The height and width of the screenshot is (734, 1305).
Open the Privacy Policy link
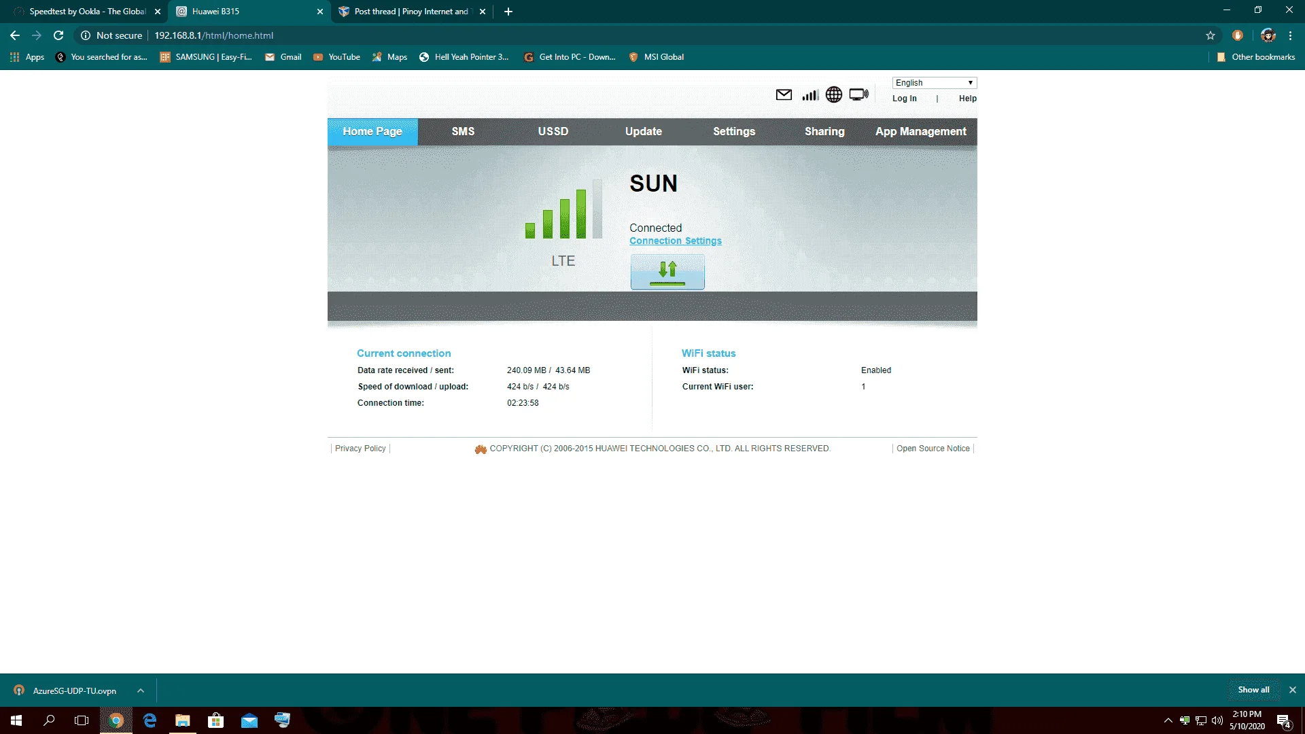click(x=360, y=449)
